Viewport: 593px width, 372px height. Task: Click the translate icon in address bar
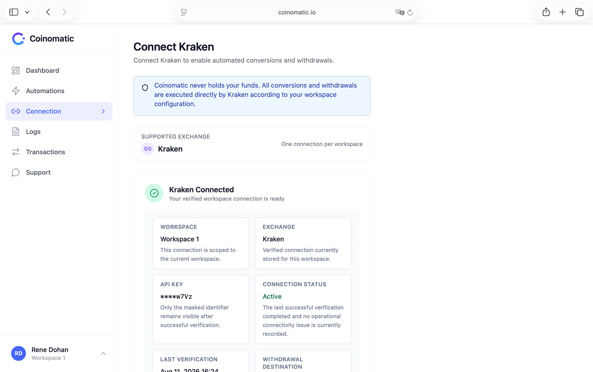coord(400,12)
